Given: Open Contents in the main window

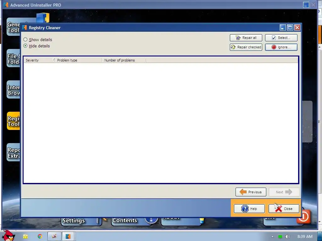Looking at the screenshot, I should tap(131, 221).
